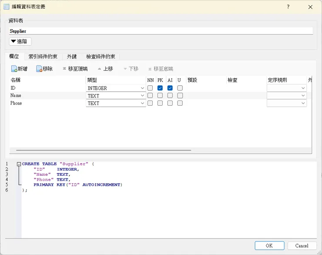
Task: Enable PK checkbox for Name row
Action: (160, 95)
